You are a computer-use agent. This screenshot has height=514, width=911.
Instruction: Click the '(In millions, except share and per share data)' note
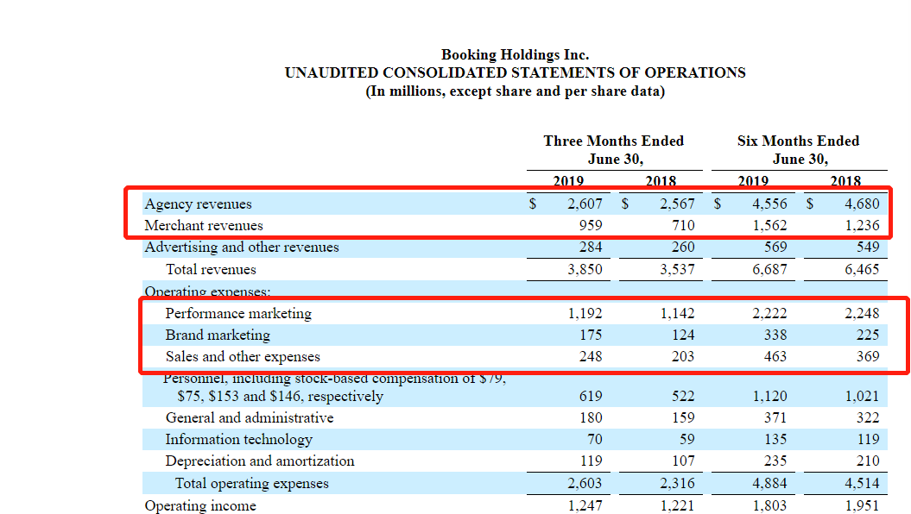515,91
